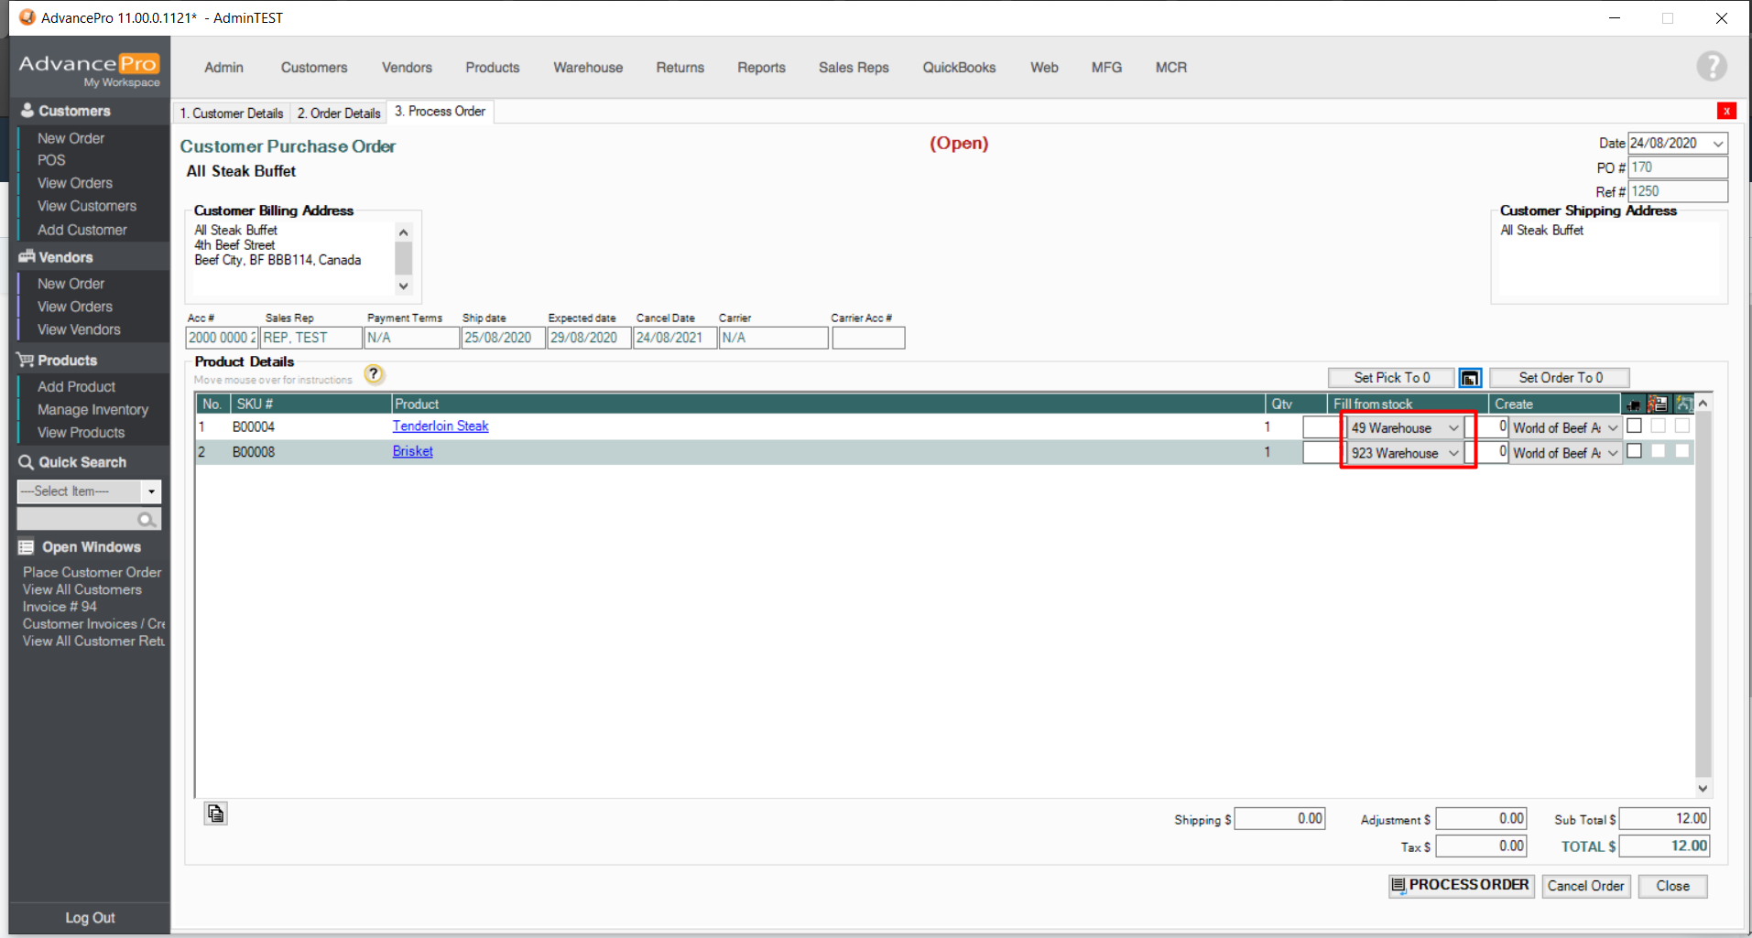
Task: Click the truck icon column header
Action: 1633,404
